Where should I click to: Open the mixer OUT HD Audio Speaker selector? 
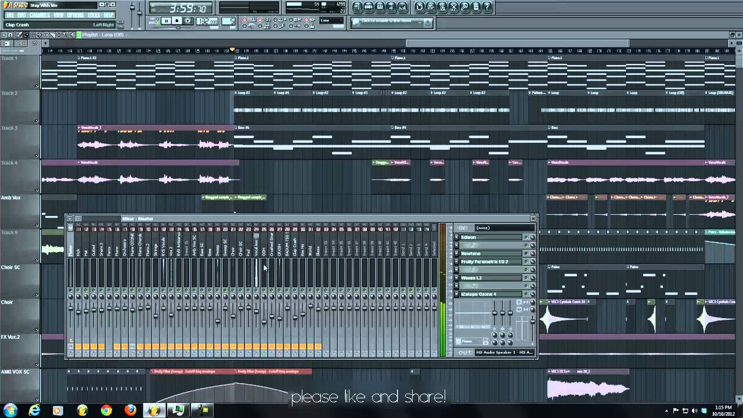[x=504, y=352]
